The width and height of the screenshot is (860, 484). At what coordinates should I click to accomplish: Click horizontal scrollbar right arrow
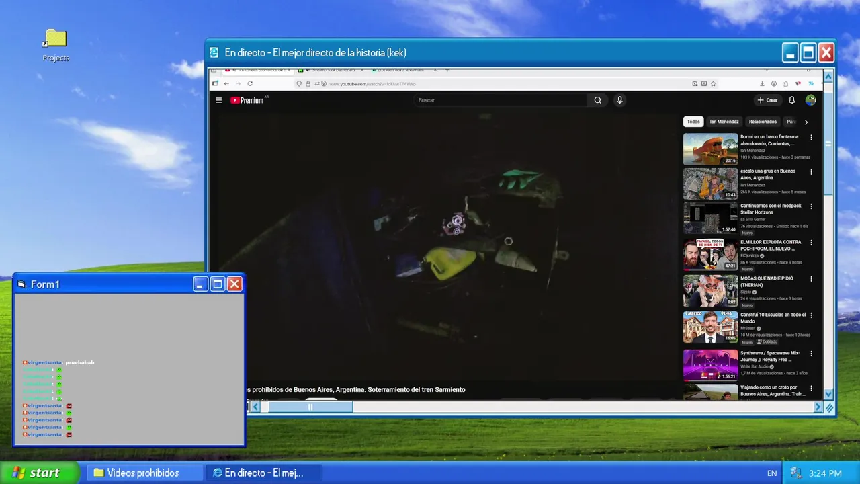click(818, 407)
